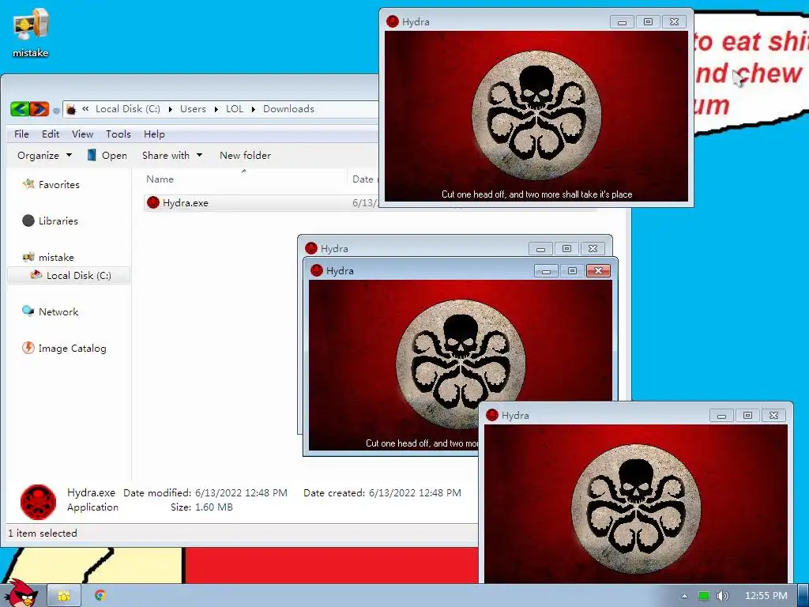This screenshot has height=607, width=809.
Task: Show hidden tray icons arrow
Action: coord(685,596)
